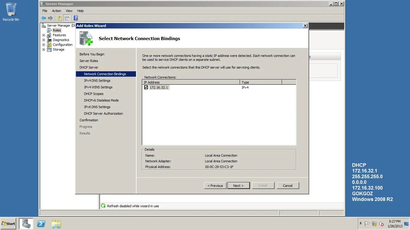Jump to the Confirmation step
This screenshot has width=410, height=230.
pos(89,120)
